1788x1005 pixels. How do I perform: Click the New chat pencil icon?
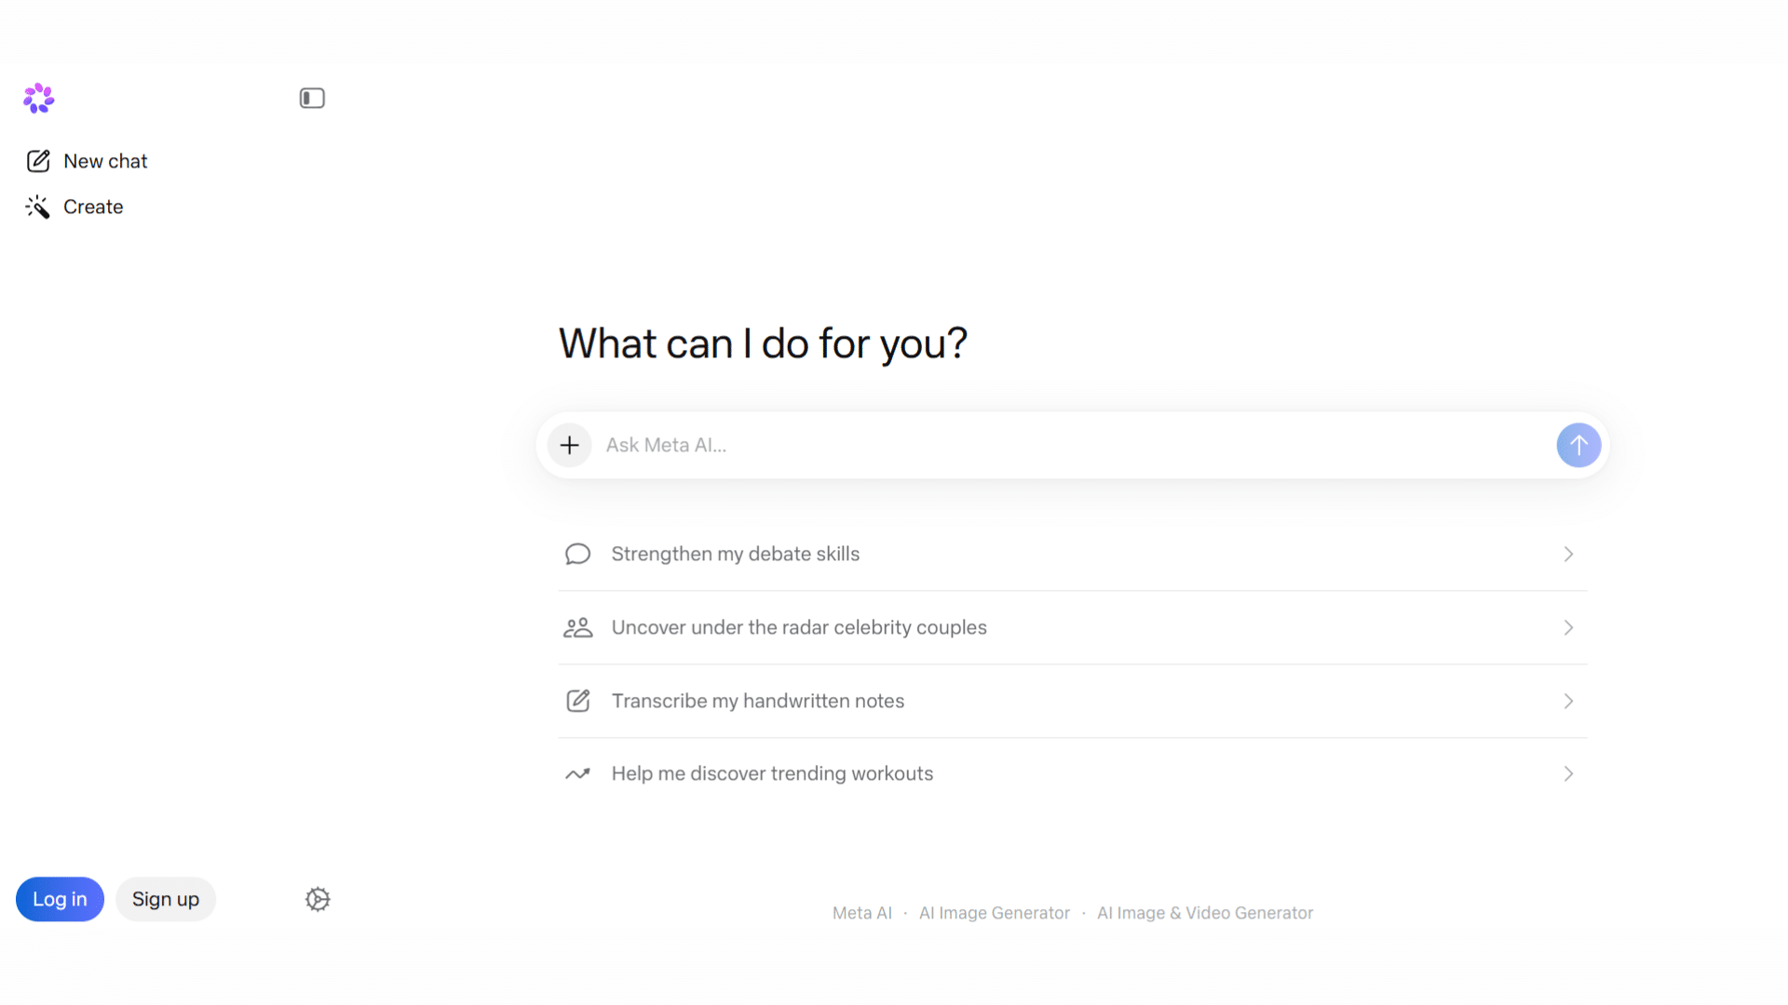(38, 161)
